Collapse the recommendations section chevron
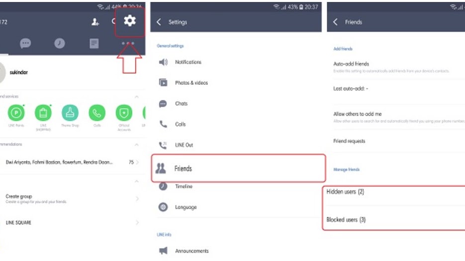 pyautogui.click(x=137, y=145)
